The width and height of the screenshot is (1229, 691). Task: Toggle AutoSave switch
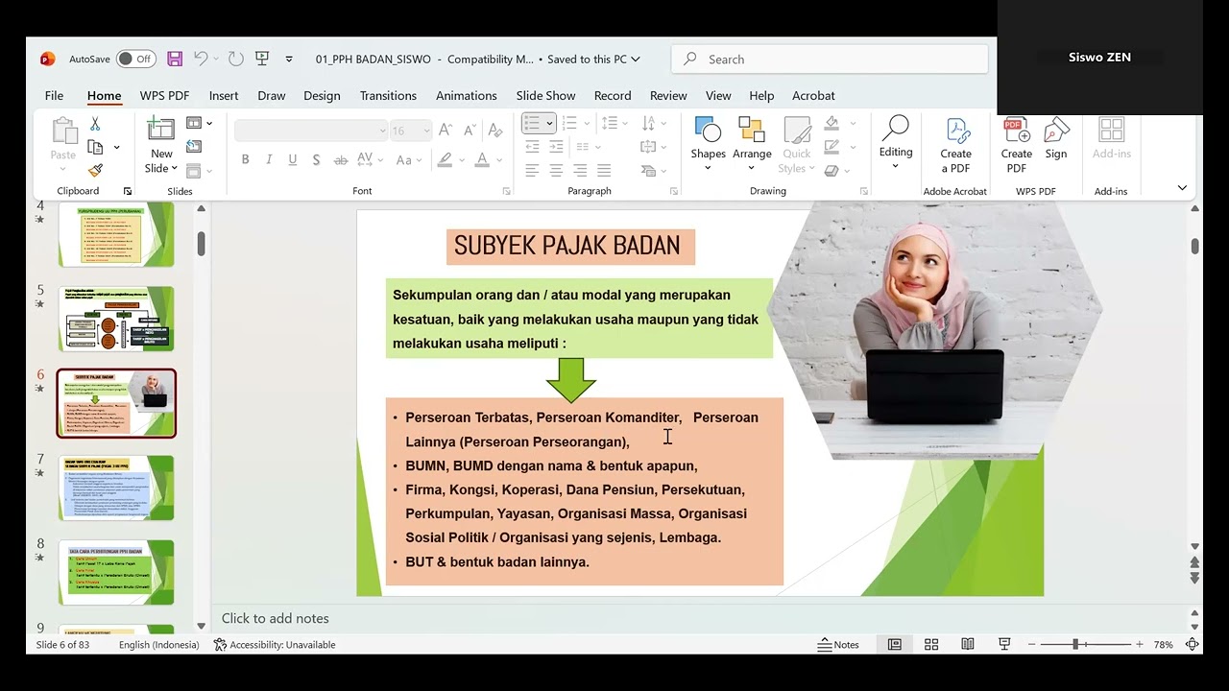(136, 59)
